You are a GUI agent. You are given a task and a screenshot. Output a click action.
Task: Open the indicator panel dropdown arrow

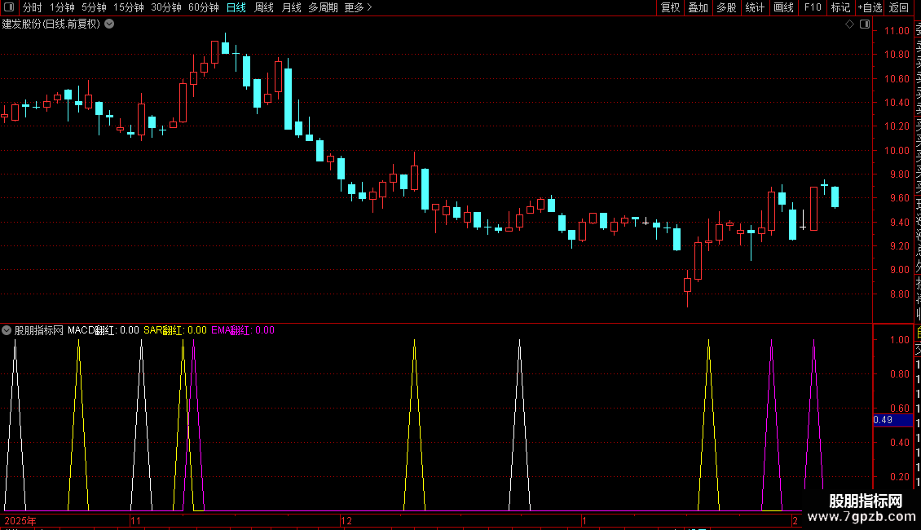pos(7,330)
